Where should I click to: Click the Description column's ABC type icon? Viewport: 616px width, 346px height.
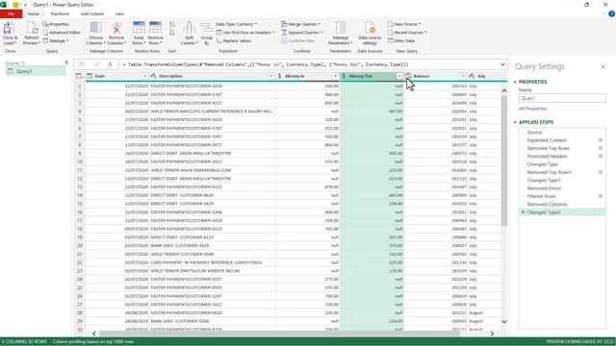154,76
